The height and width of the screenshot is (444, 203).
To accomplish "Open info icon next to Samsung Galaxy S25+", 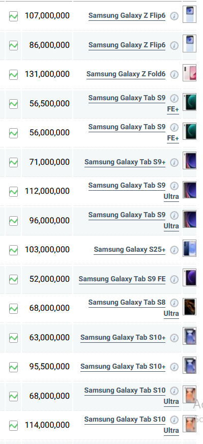I will pos(175,250).
